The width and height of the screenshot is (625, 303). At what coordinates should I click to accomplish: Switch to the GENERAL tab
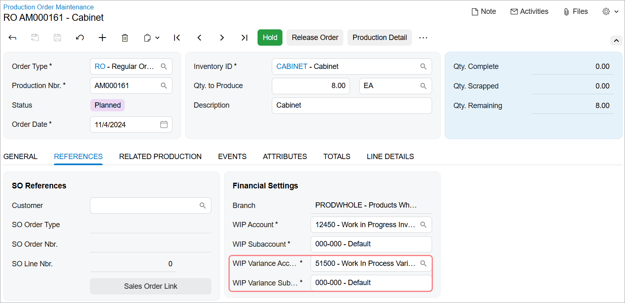point(20,157)
